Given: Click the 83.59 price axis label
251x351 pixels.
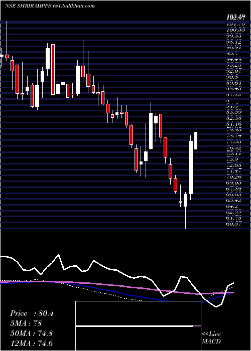Looking at the screenshot, I should pyautogui.click(x=235, y=113).
